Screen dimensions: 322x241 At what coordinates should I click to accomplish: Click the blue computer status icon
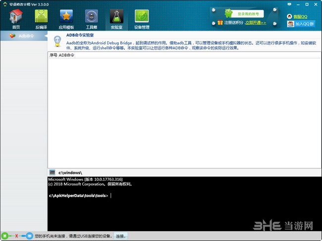click(29, 236)
